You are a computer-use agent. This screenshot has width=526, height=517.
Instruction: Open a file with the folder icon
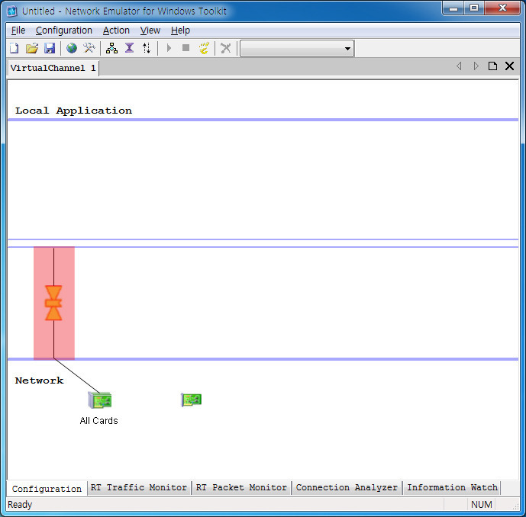[32, 48]
